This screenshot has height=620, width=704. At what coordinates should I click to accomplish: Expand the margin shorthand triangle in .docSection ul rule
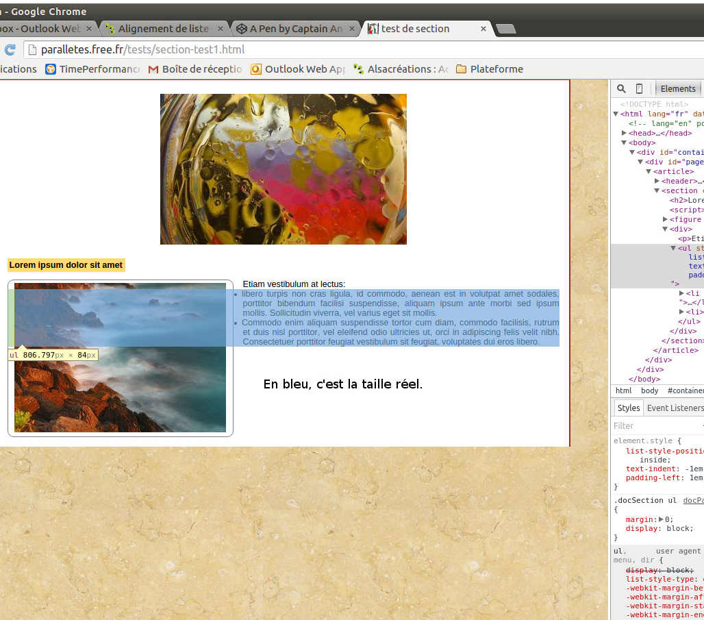coord(661,519)
